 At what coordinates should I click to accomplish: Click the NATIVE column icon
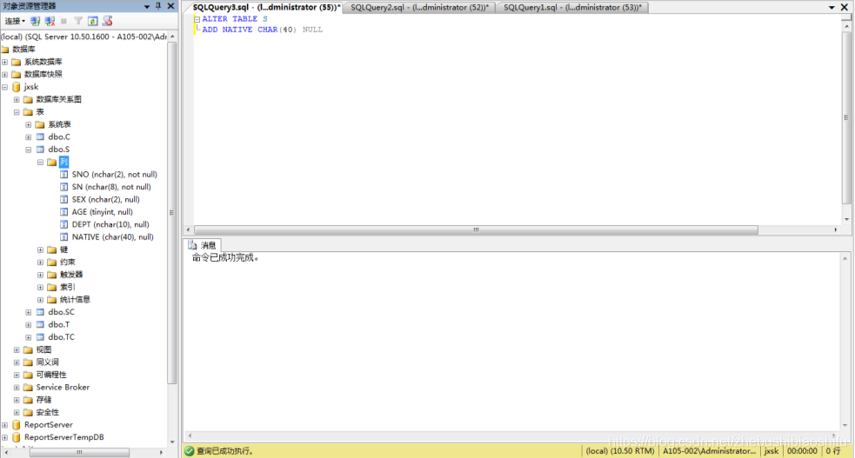[64, 237]
